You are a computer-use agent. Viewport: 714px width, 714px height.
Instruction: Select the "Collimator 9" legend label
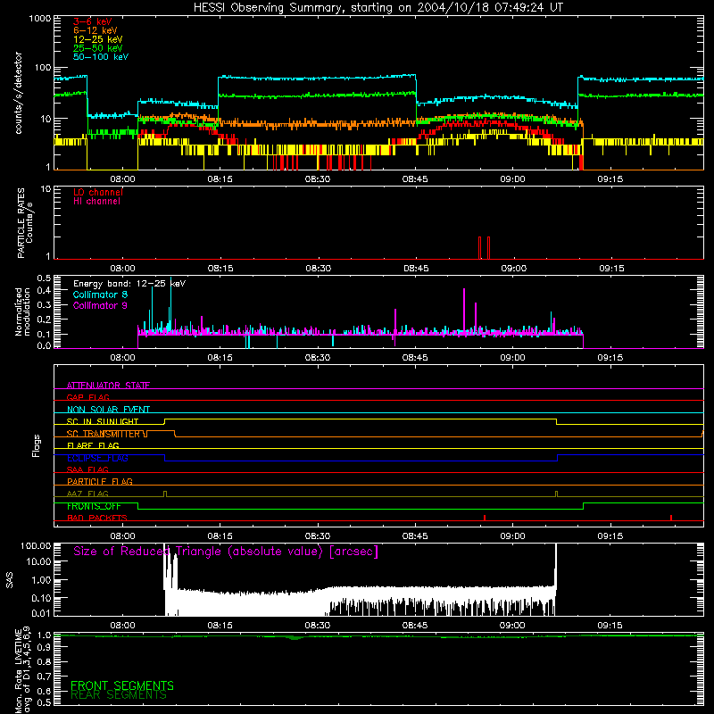coord(100,305)
